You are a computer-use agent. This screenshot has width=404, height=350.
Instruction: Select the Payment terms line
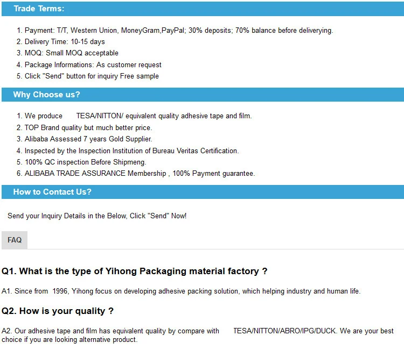click(x=175, y=31)
